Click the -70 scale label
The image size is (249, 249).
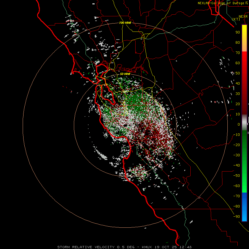click(x=237, y=196)
